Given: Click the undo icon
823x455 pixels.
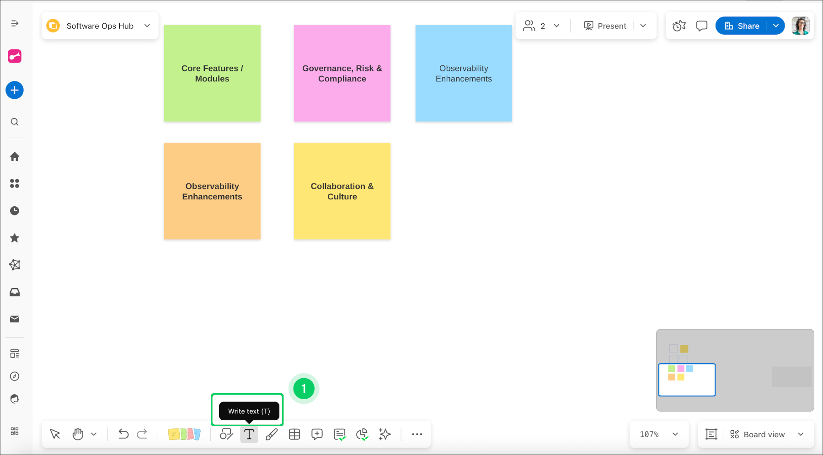Looking at the screenshot, I should click(x=123, y=434).
